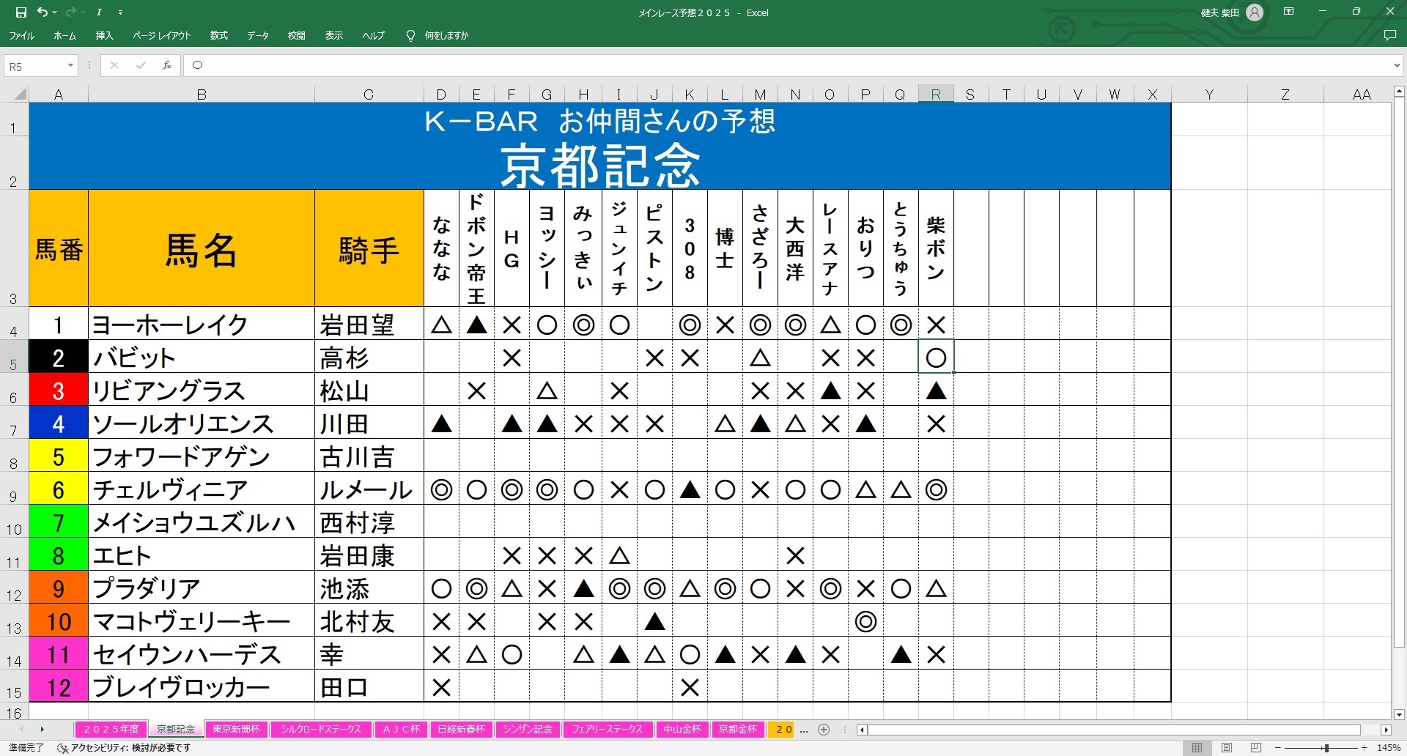Click the 145% zoom level
1407x756 pixels.
tap(1389, 748)
